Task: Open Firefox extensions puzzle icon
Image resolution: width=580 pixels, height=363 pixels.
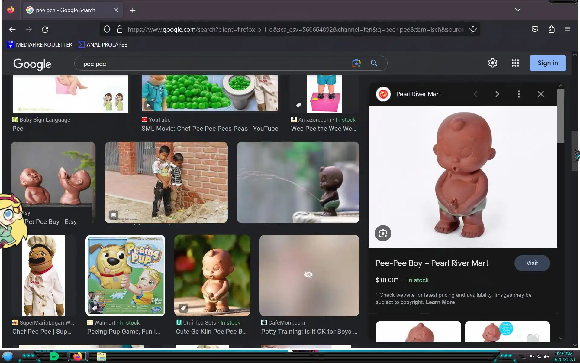Action: coord(551,29)
